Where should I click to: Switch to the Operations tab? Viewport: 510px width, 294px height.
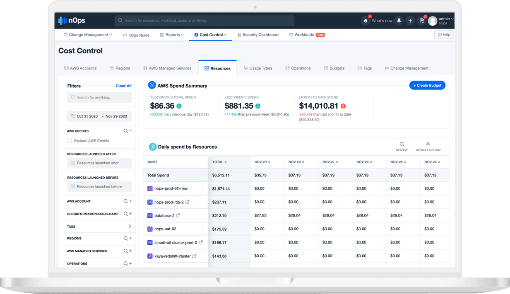(298, 68)
